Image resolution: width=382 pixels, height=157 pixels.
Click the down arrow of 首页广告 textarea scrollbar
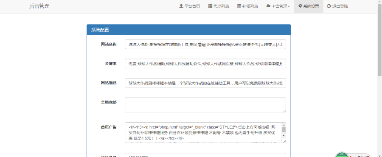(284, 135)
